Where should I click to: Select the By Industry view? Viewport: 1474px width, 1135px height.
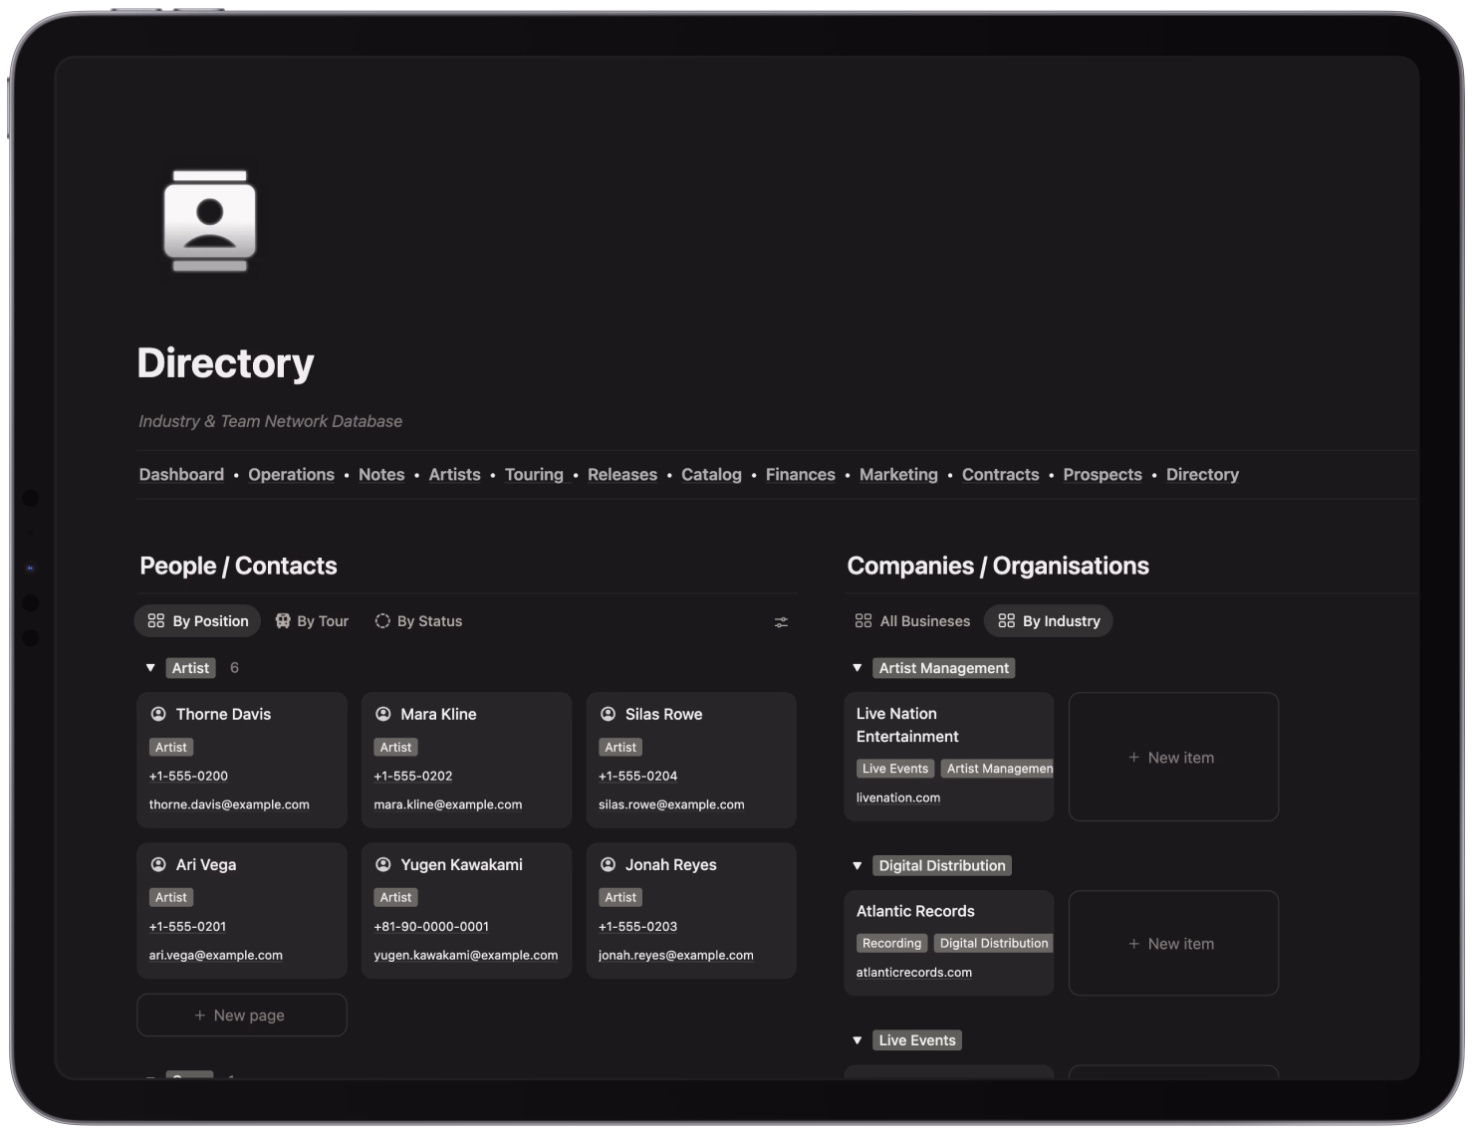click(1049, 621)
